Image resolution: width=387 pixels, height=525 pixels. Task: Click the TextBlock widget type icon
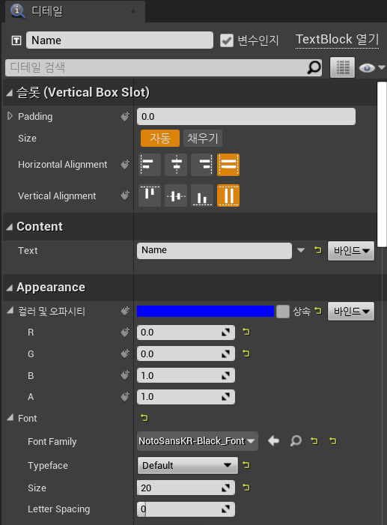coord(16,40)
